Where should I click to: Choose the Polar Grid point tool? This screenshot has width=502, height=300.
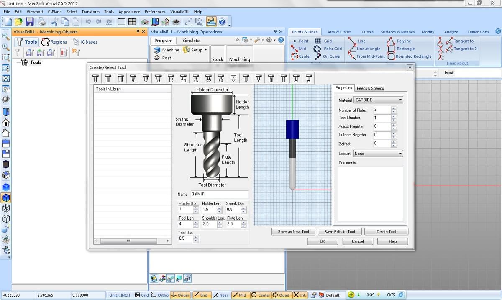coord(328,49)
